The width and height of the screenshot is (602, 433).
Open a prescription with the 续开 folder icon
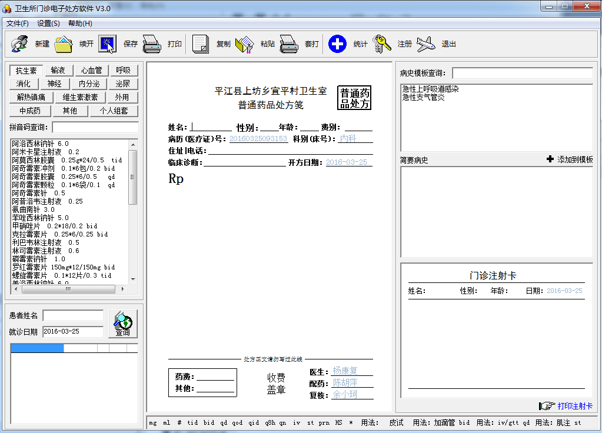point(64,44)
